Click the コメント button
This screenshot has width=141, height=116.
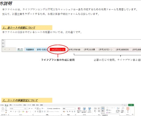(x=124, y=105)
